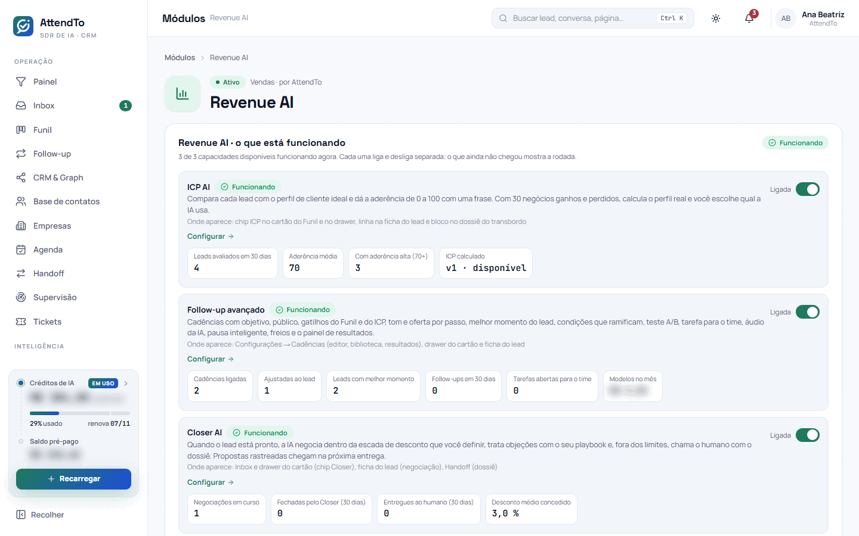Click the Supervisão target icon
Viewport: 859px width, 536px height.
tap(21, 297)
